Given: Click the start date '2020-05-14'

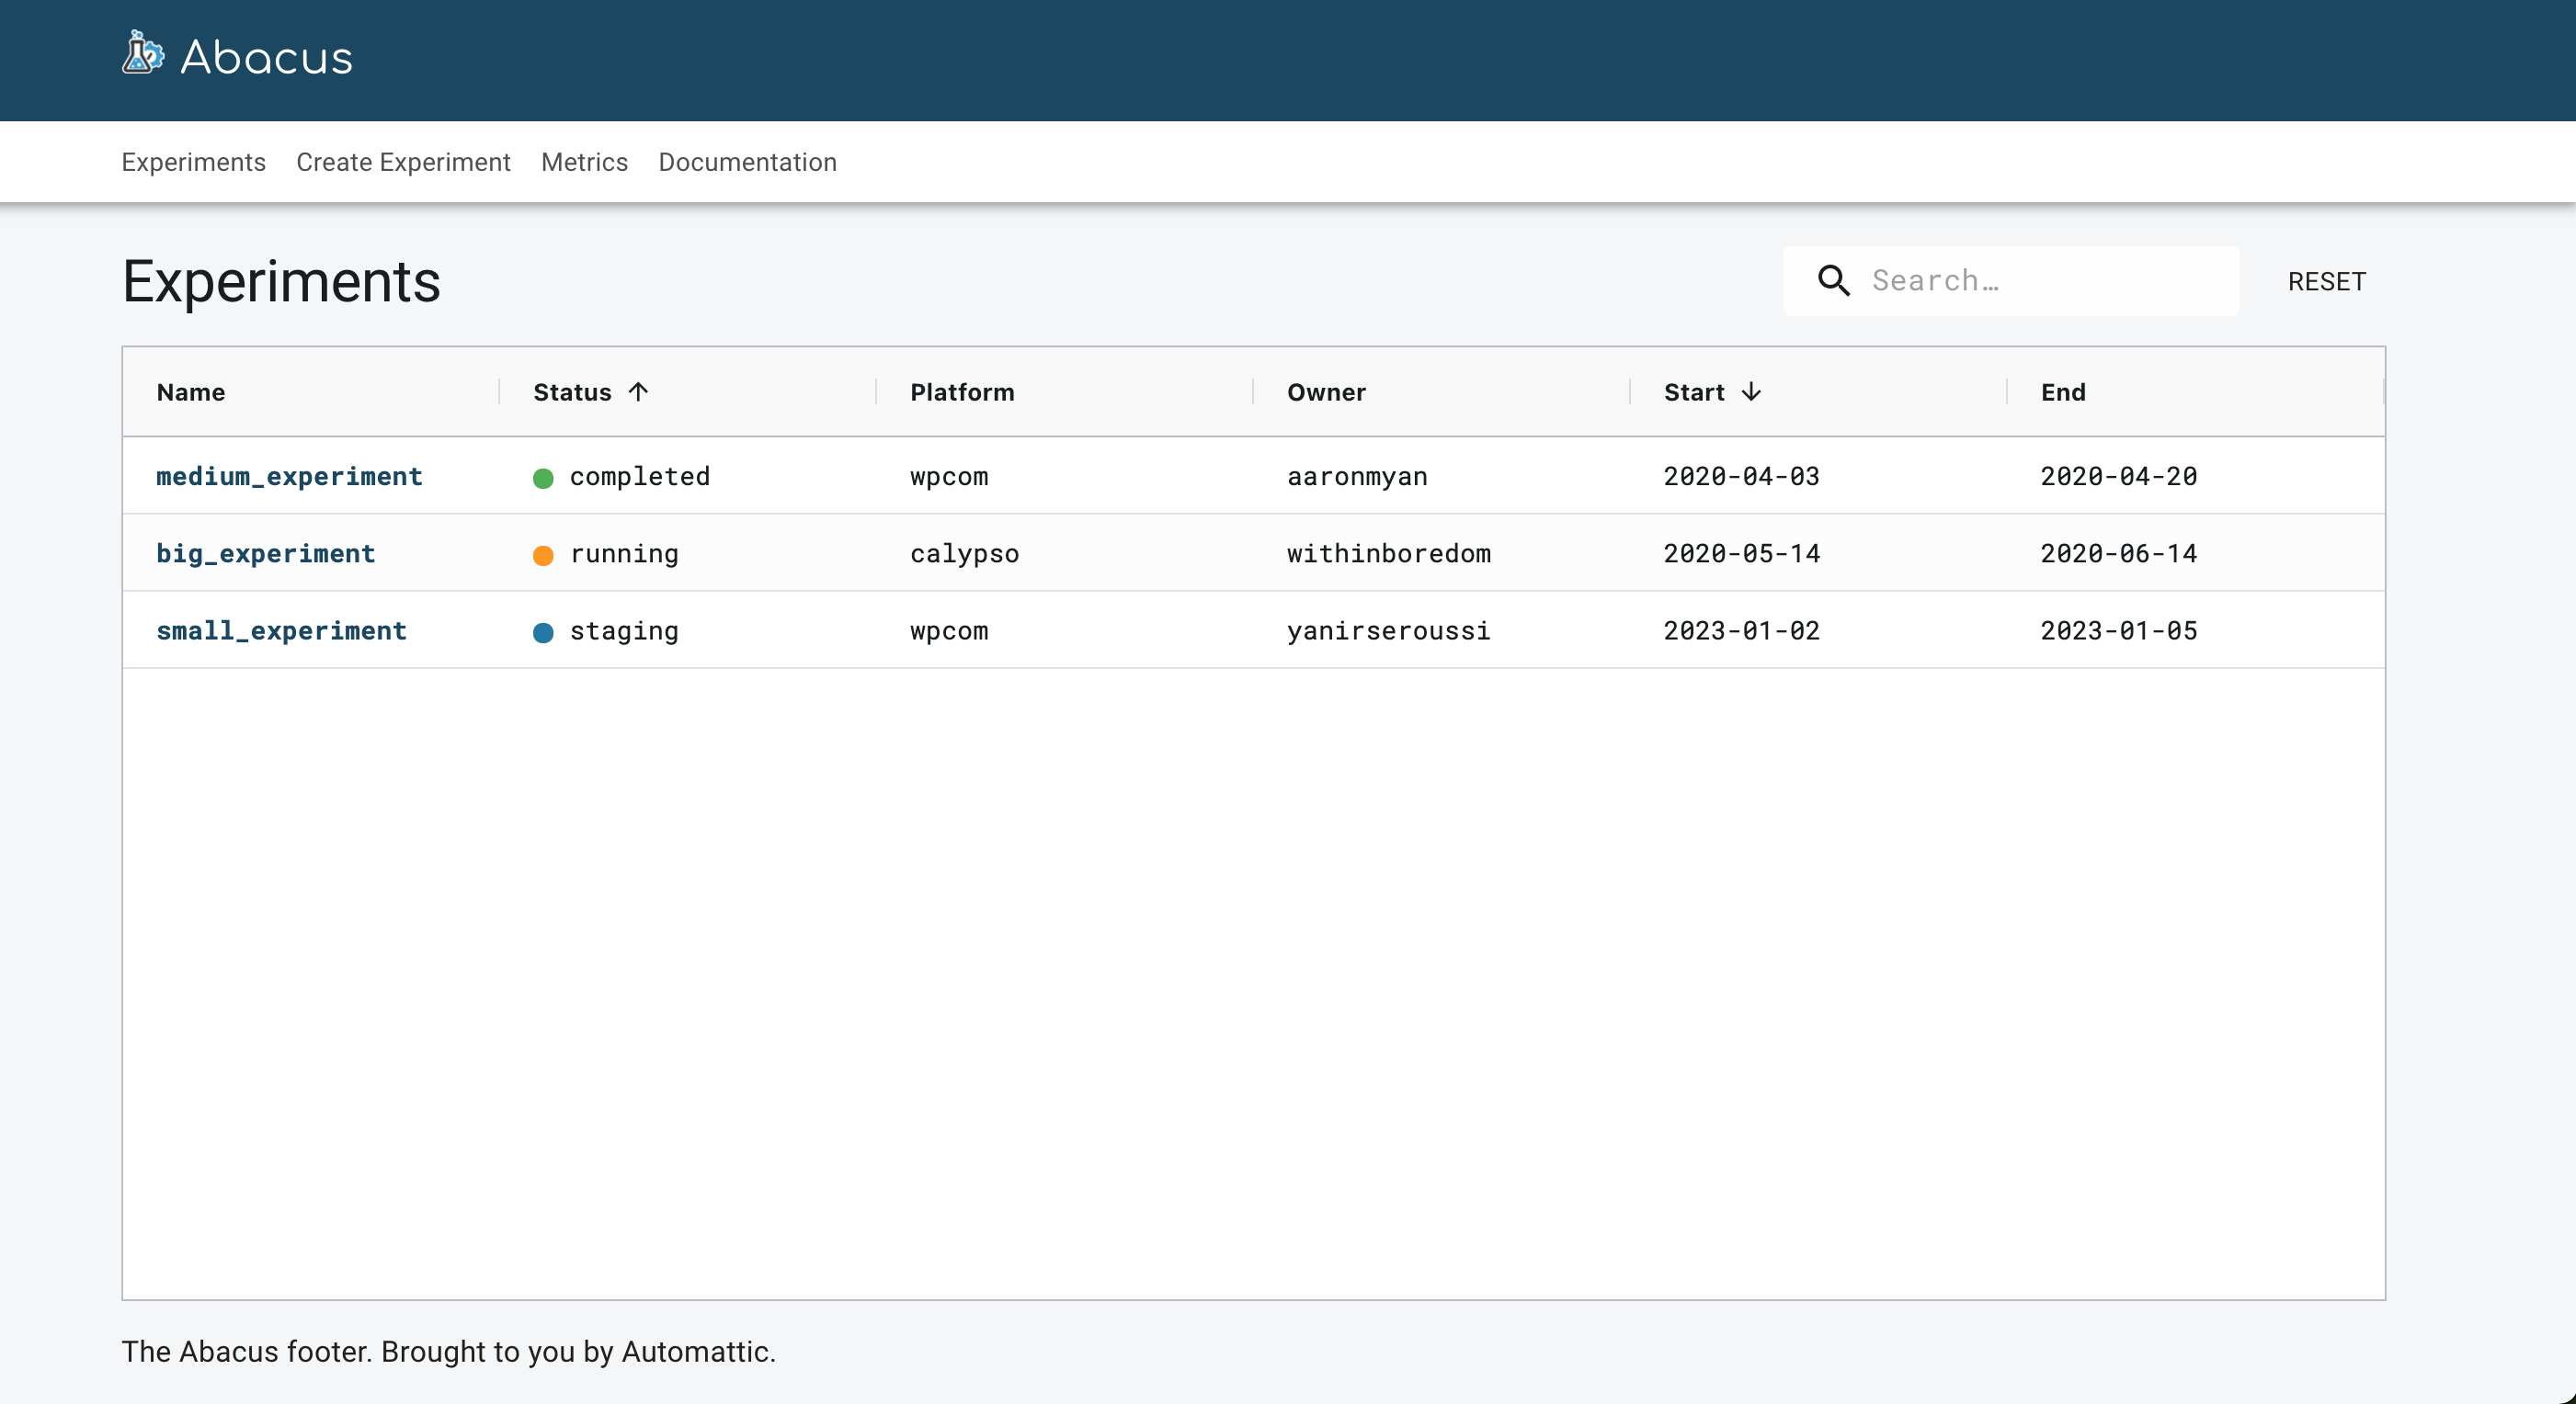Looking at the screenshot, I should coord(1742,553).
